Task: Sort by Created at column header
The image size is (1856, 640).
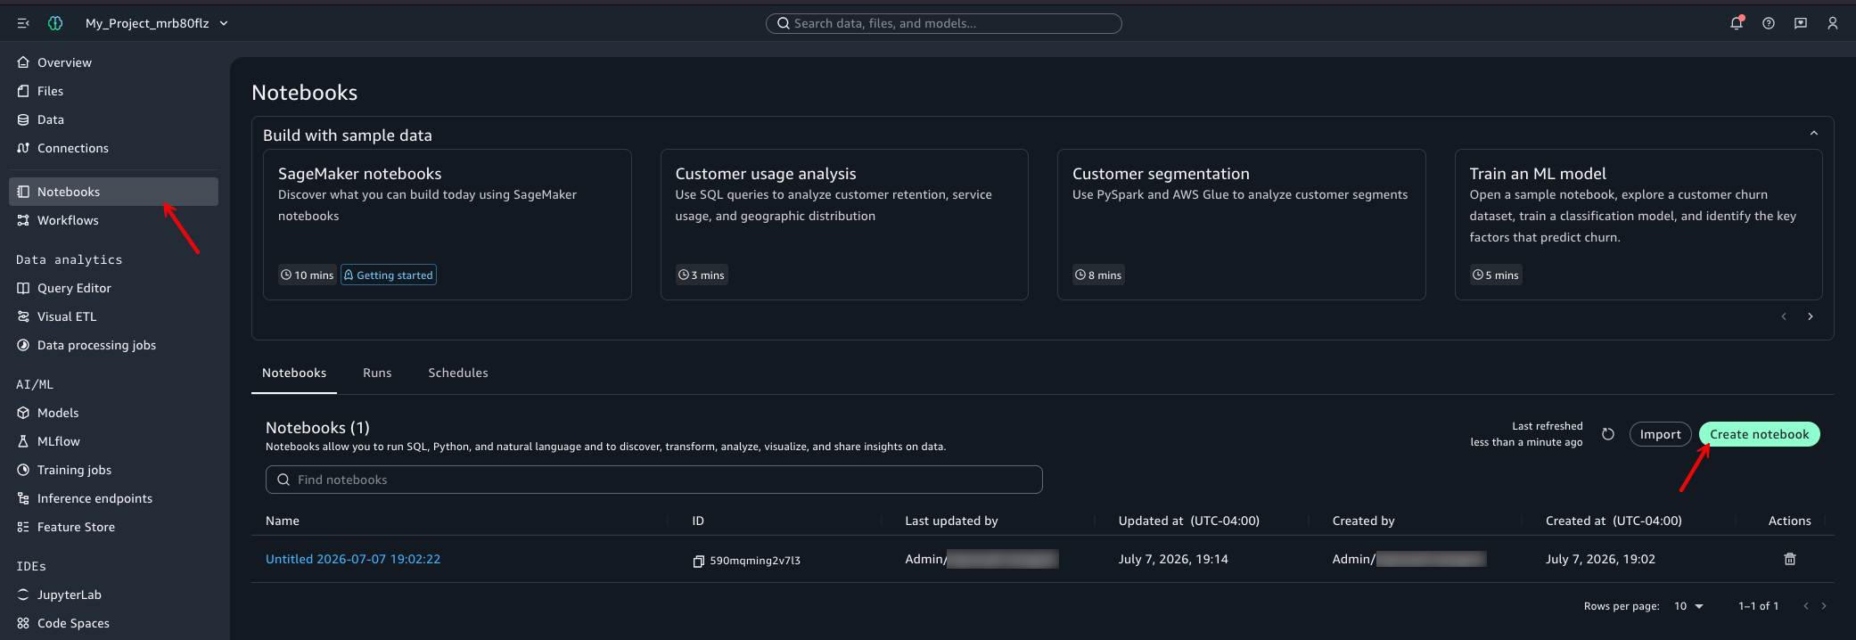Action: click(1614, 521)
